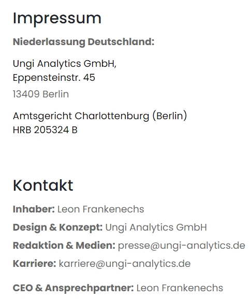Click the Karriere label

pyautogui.click(x=35, y=264)
